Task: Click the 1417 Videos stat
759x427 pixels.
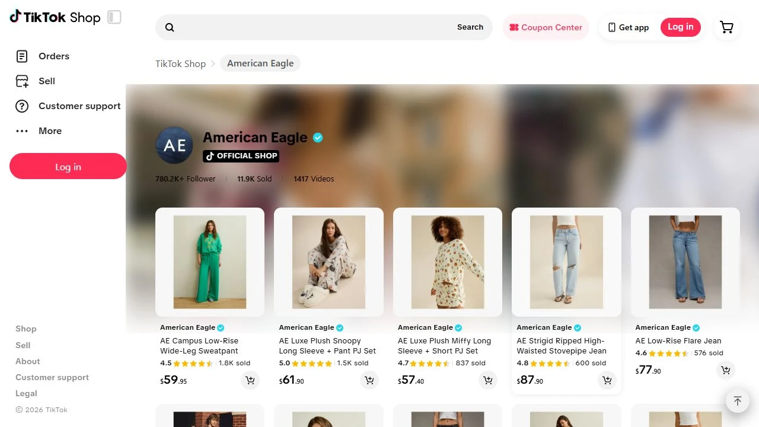Action: point(314,179)
